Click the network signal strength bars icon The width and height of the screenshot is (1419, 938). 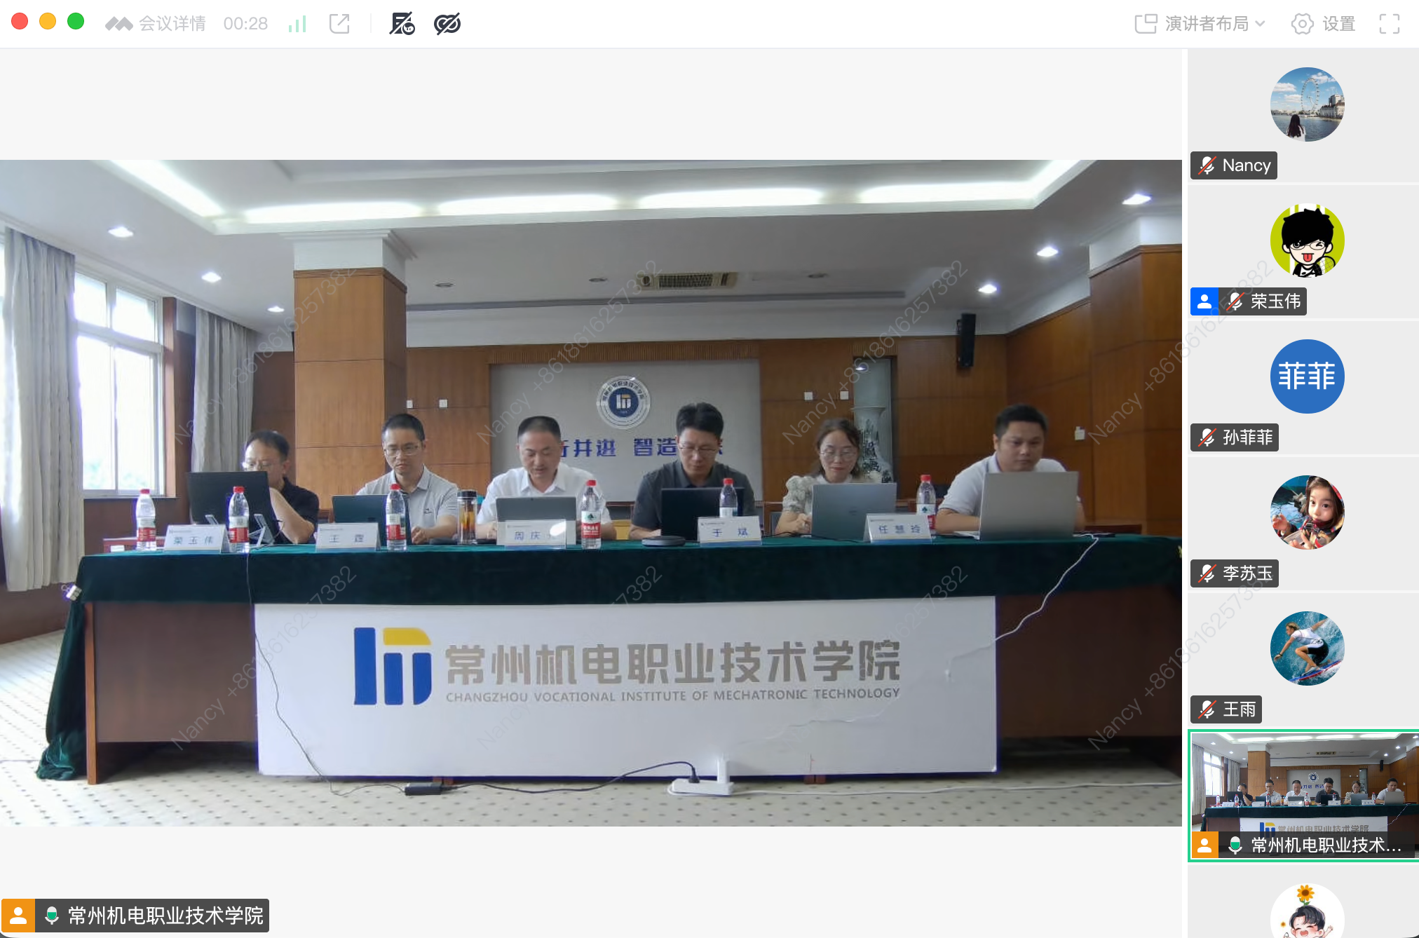click(297, 24)
